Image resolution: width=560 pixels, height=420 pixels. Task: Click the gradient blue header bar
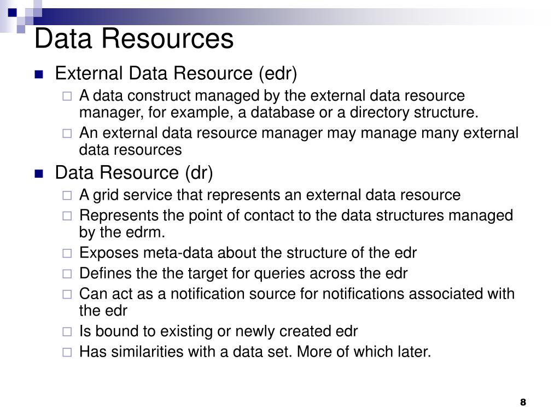(285, 16)
